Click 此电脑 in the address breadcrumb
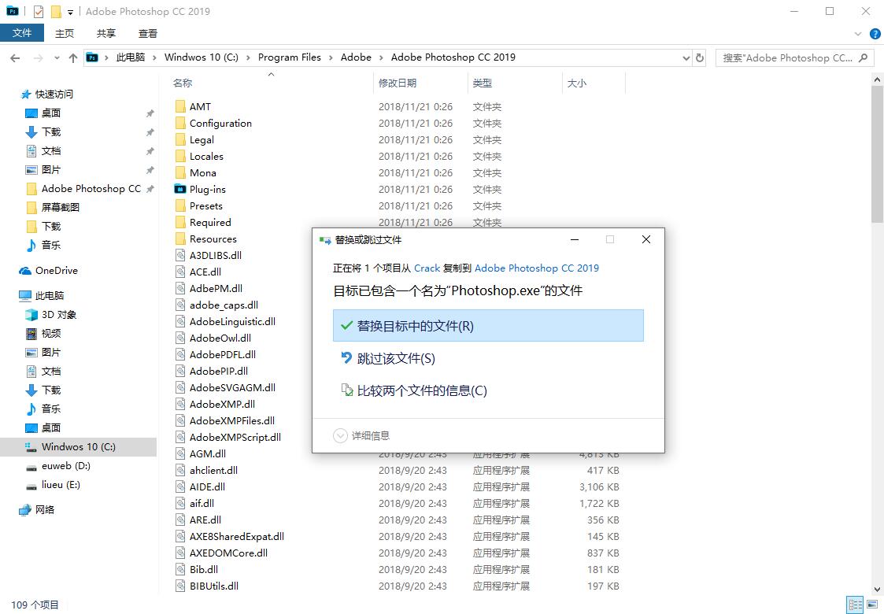Screen dimensions: 884x614 [x=130, y=57]
